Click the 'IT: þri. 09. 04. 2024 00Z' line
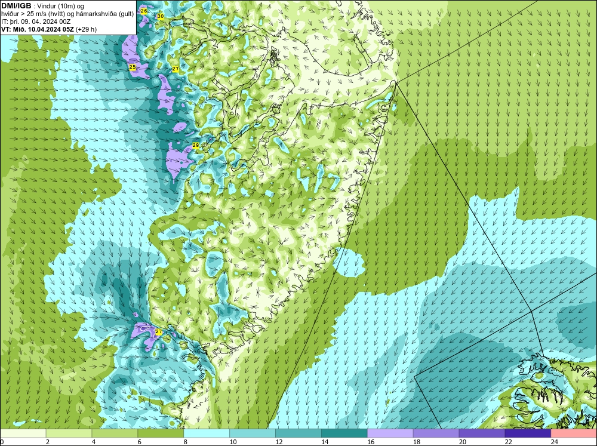Image resolution: width=597 pixels, height=446 pixels. click(x=36, y=21)
